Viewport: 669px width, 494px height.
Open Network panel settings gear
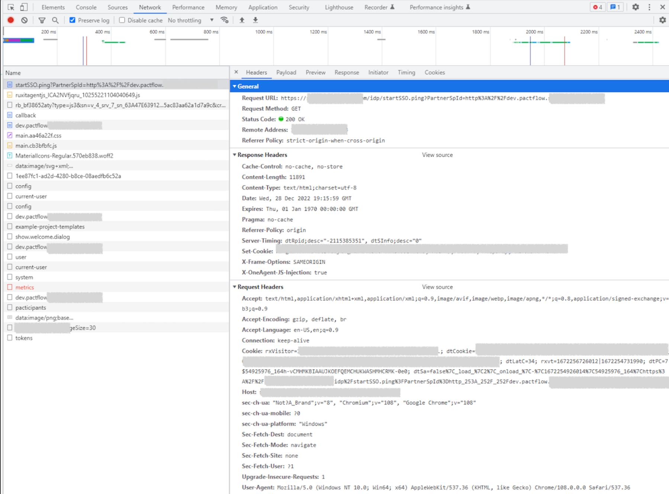pyautogui.click(x=662, y=20)
